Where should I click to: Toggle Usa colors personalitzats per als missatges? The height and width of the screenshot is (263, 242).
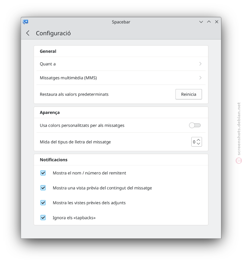pos(195,125)
